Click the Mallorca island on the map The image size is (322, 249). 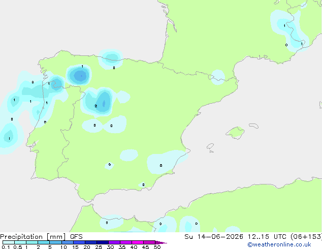235,133
